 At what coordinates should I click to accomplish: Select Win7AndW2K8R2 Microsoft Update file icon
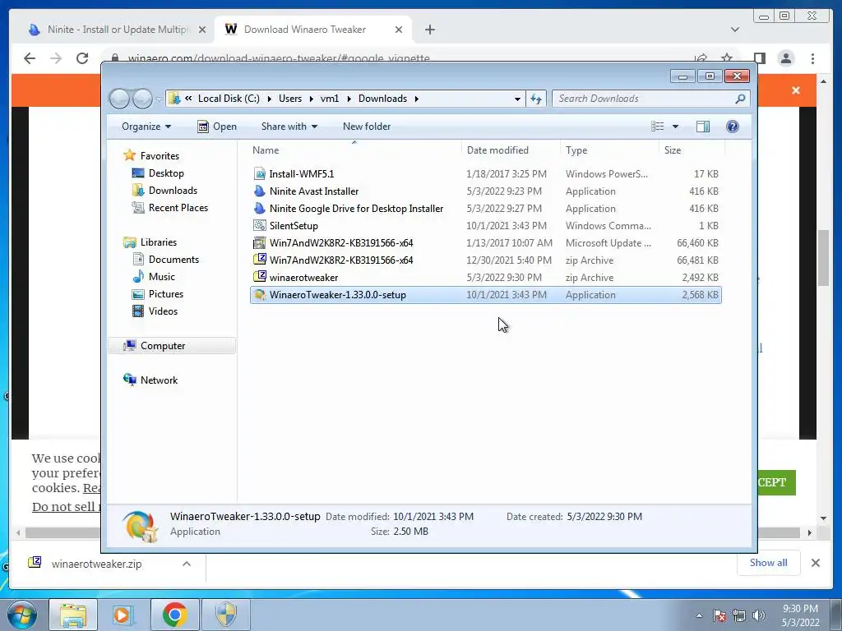[x=259, y=242]
